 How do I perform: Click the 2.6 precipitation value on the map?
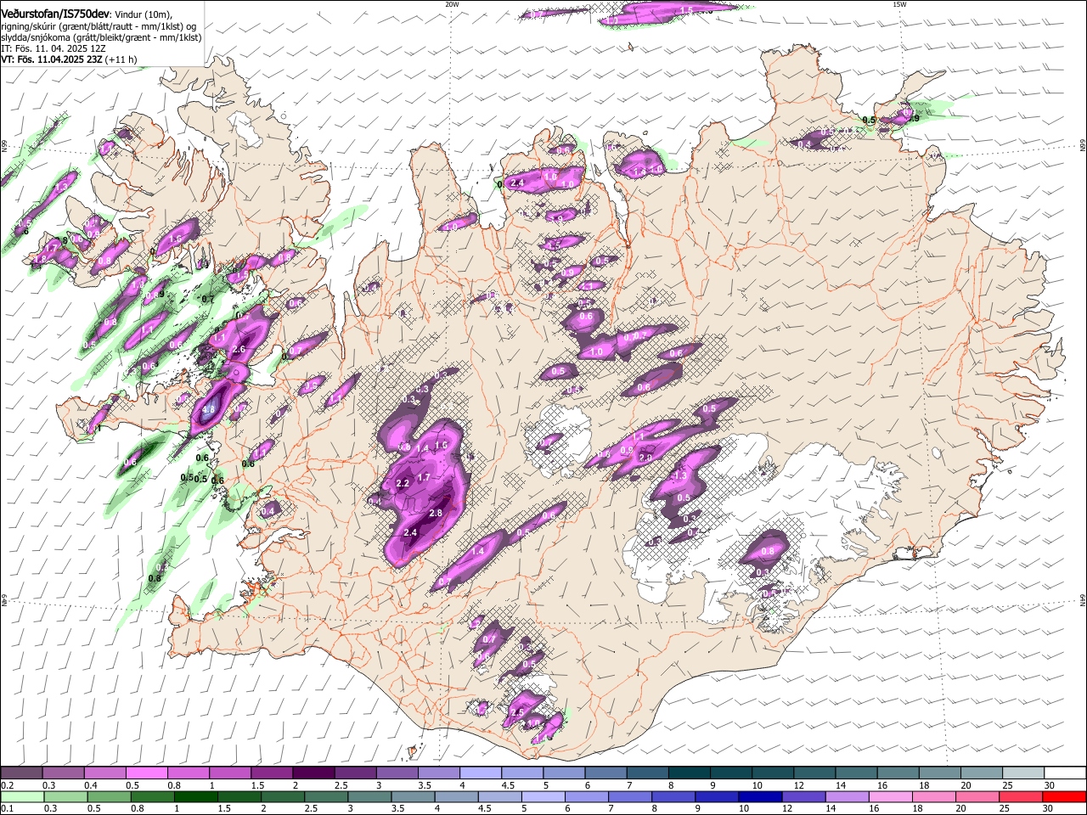click(238, 349)
